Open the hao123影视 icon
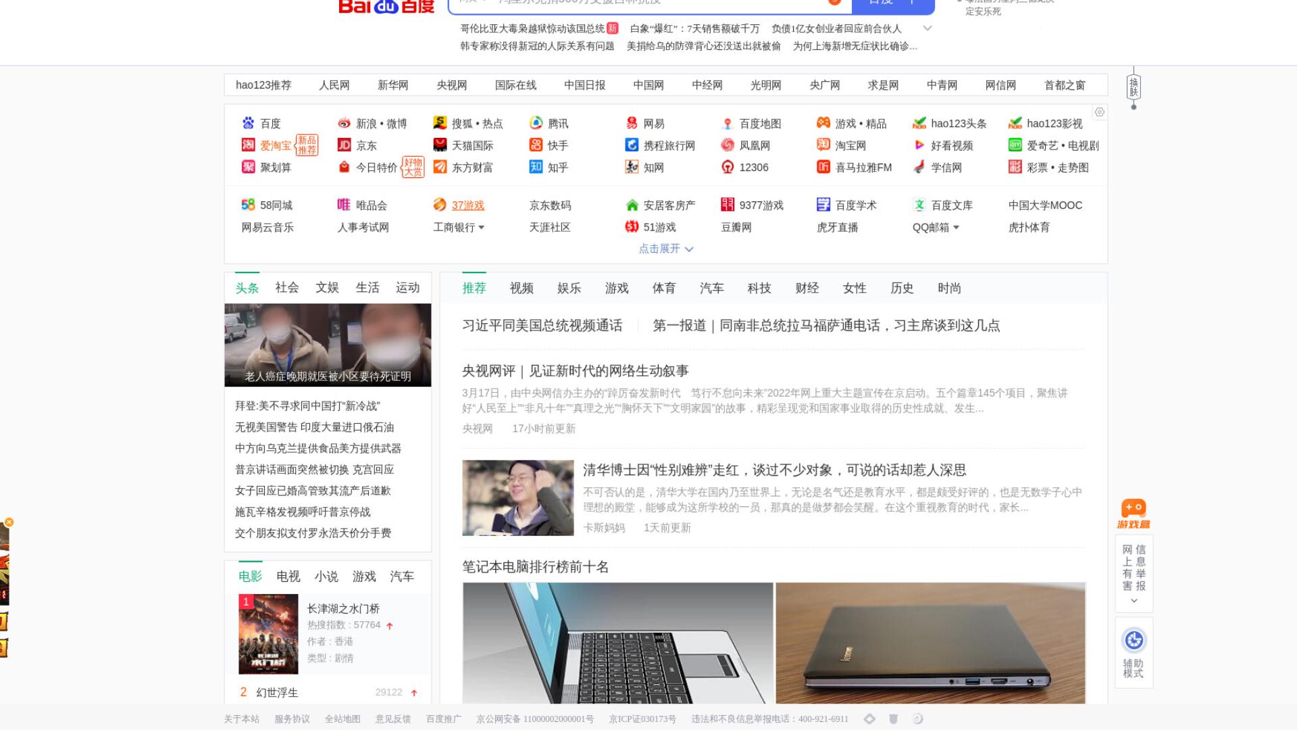Viewport: 1297px width, 730px height. point(1015,123)
